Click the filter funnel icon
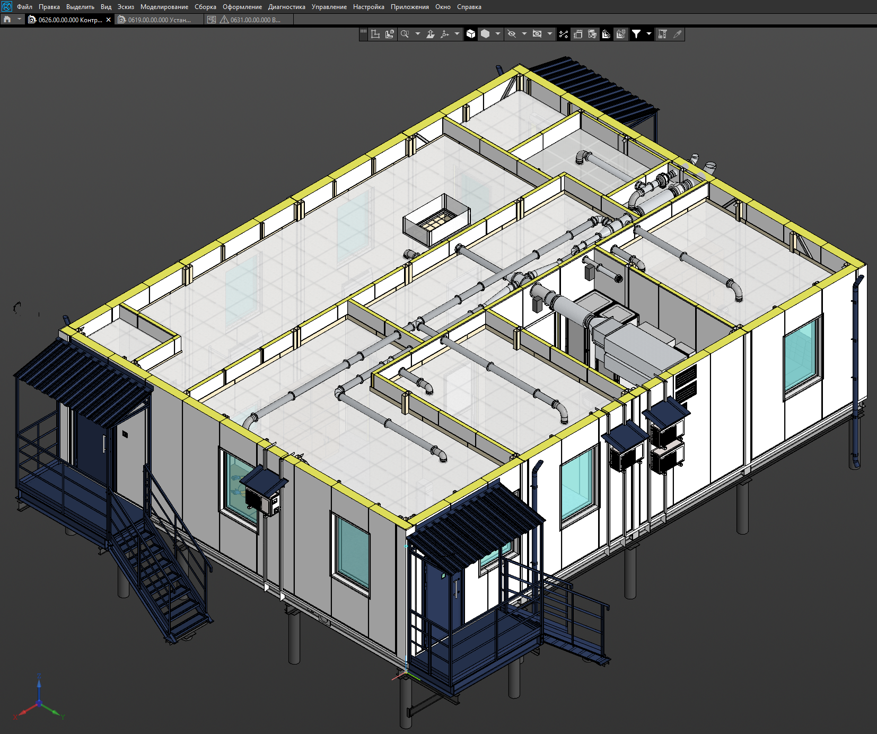This screenshot has height=734, width=877. (636, 34)
